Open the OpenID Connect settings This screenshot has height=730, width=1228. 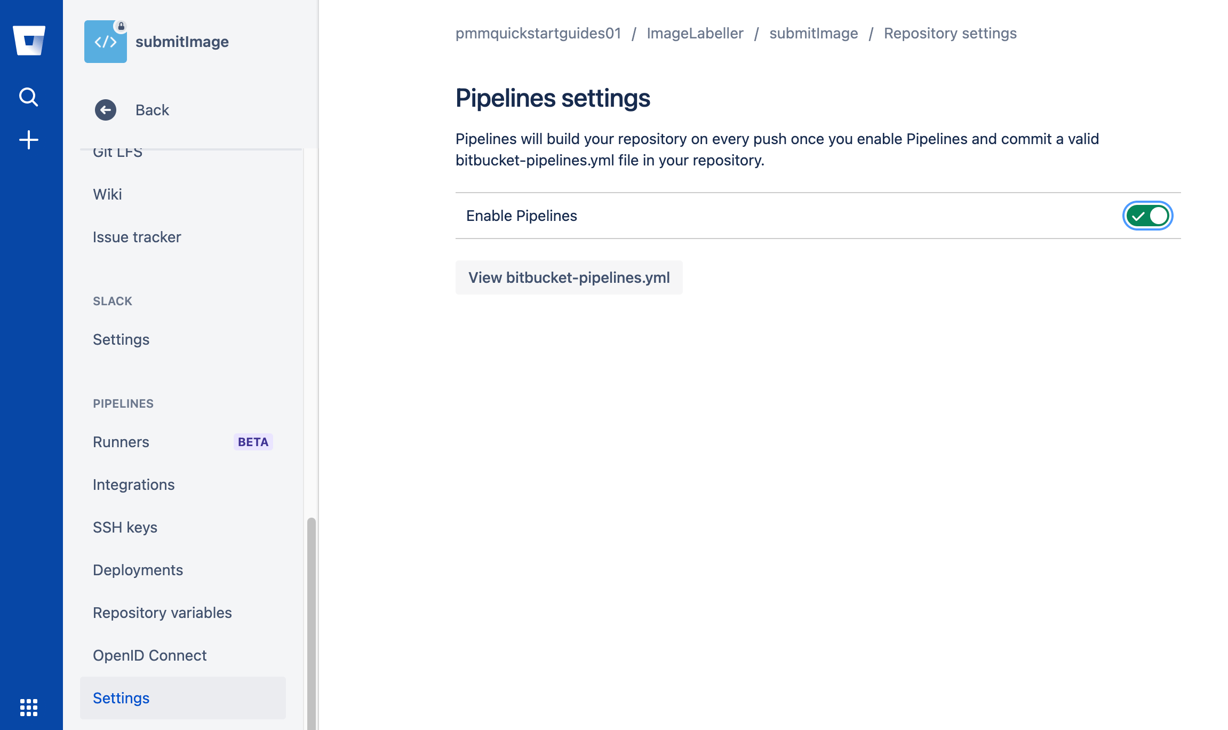click(150, 655)
